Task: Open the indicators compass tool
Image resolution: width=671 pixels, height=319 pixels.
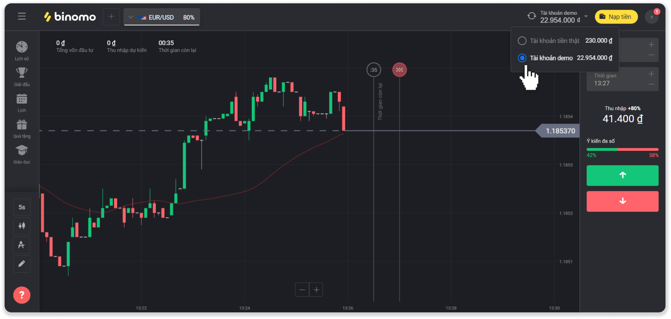Action: (x=22, y=245)
